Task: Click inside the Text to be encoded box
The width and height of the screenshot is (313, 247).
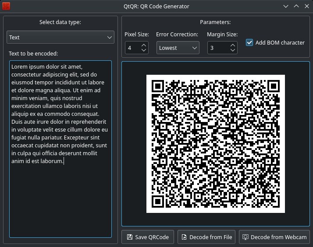Action: pos(60,149)
